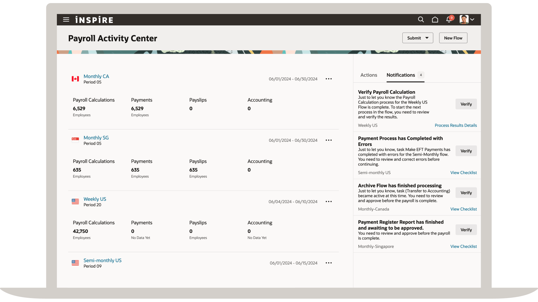Open the hamburger navigation menu

(66, 20)
